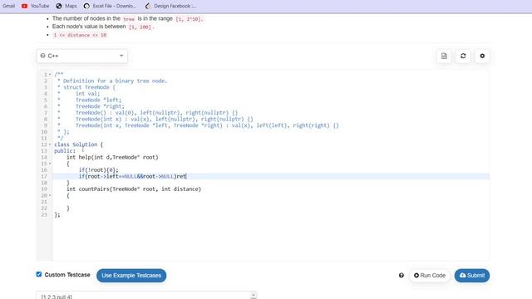Open the YouTube bookmark
Image resolution: width=532 pixels, height=299 pixels.
[x=35, y=6]
